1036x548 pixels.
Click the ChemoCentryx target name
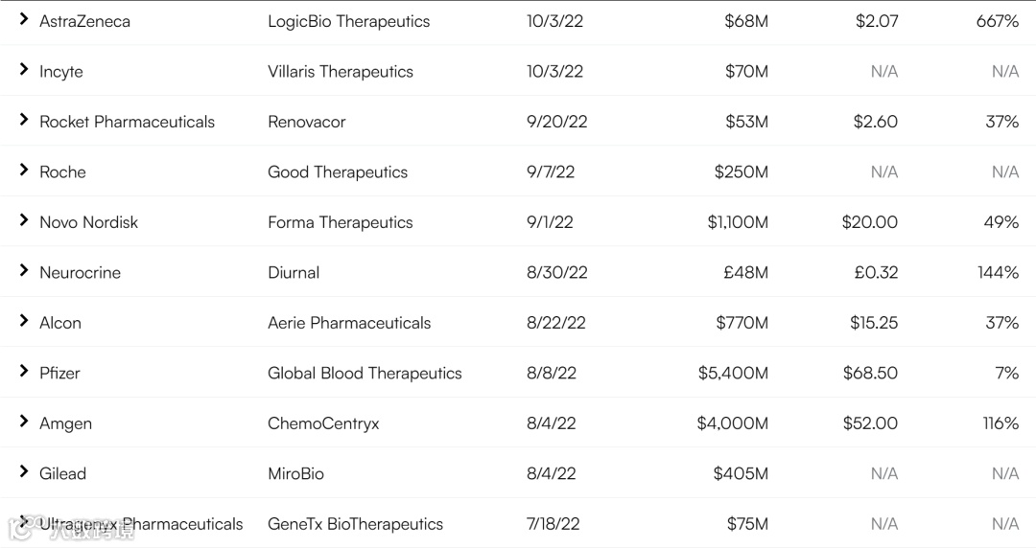coord(323,423)
